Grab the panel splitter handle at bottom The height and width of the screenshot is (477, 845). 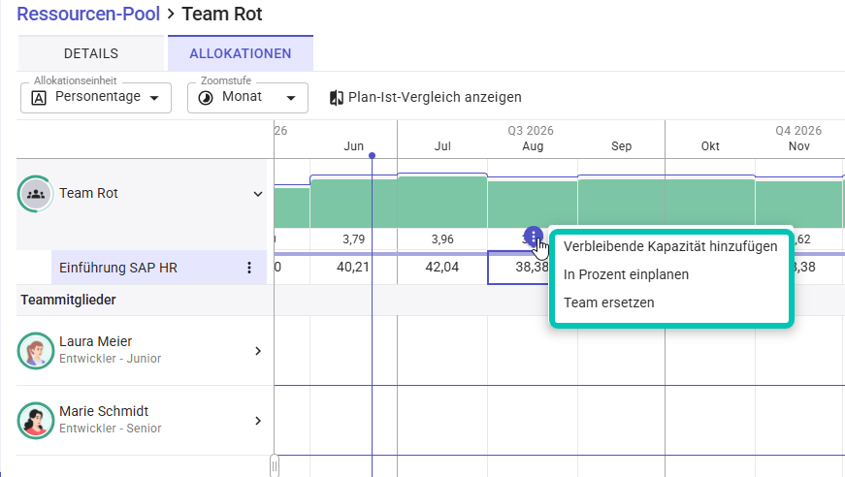point(275,465)
